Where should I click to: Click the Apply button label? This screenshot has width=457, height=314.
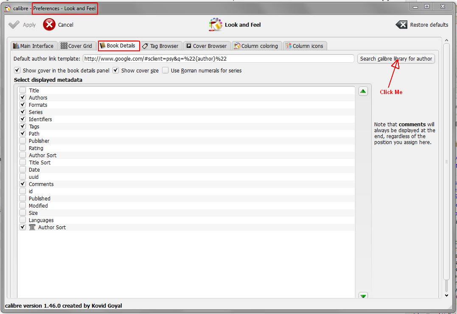click(x=29, y=25)
